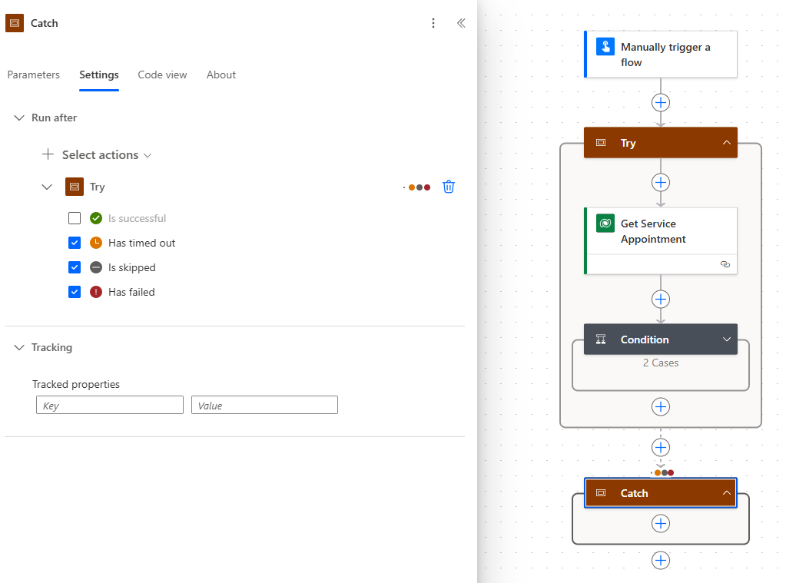Switch to the Parameters tab

click(34, 75)
